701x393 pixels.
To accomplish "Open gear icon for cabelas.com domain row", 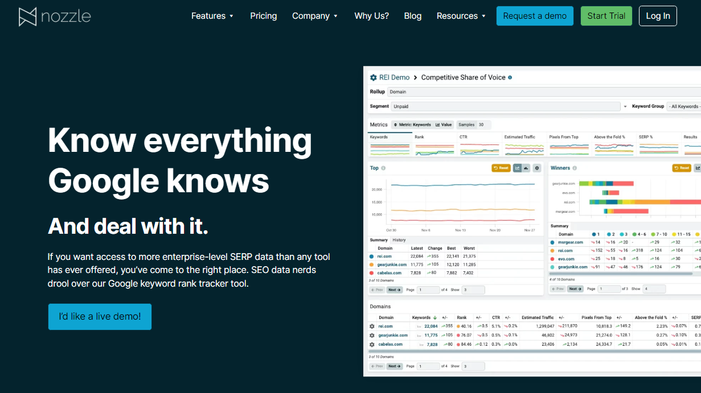I will click(x=372, y=345).
